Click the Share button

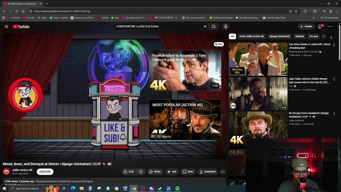tap(155, 171)
